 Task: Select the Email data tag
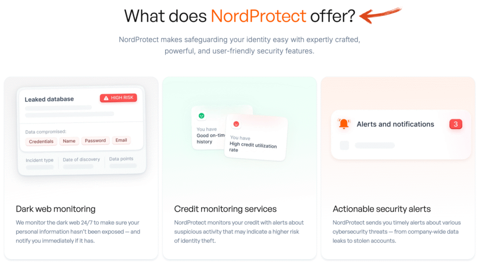click(121, 140)
